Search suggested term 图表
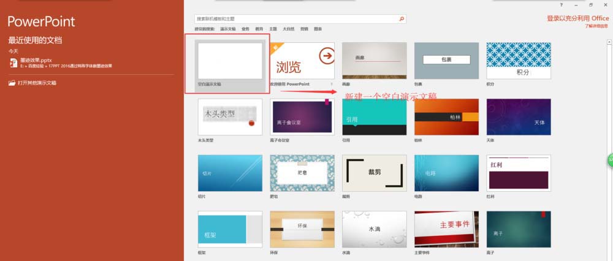The width and height of the screenshot is (613, 261). pos(318,29)
